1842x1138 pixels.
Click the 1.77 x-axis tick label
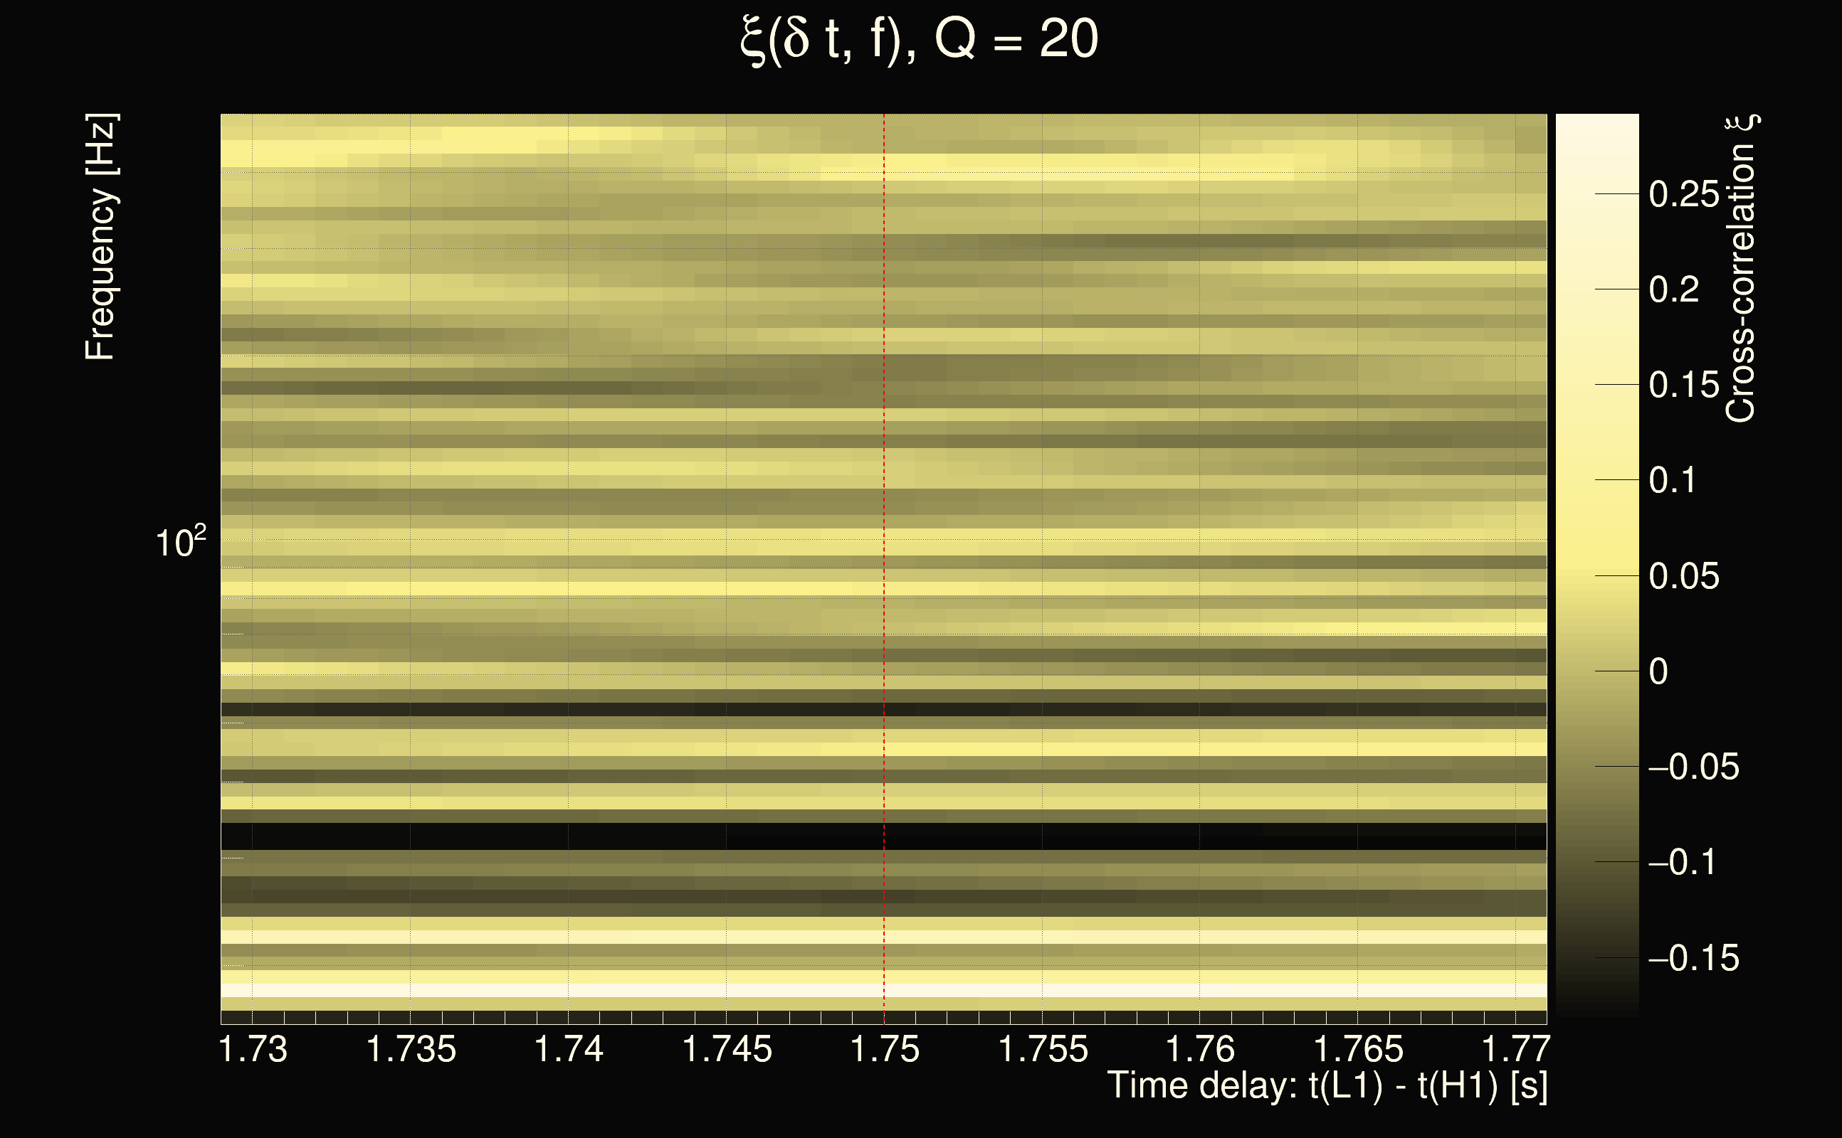click(1516, 1049)
